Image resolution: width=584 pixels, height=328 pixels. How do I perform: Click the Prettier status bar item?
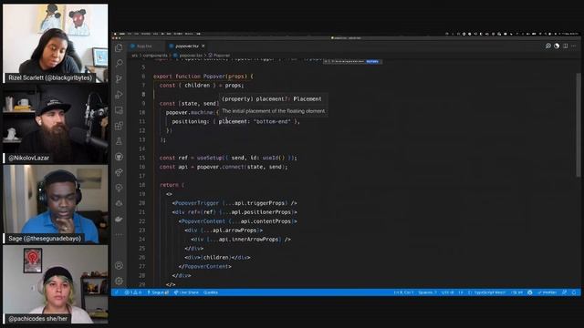click(x=547, y=292)
